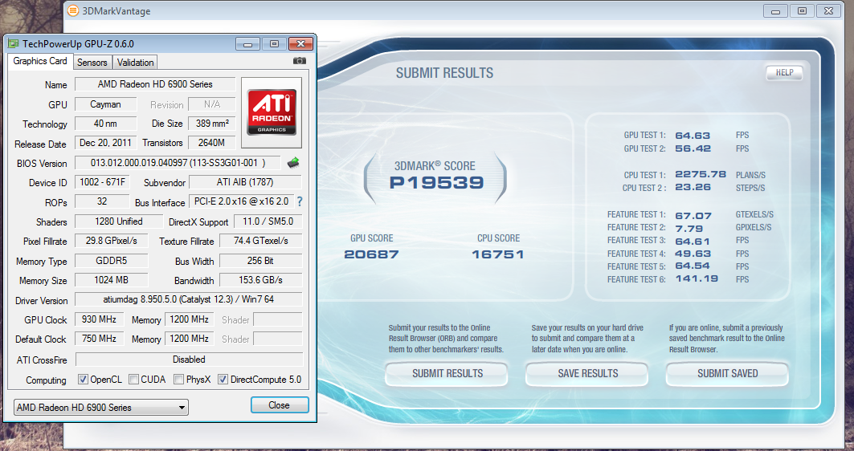Maximize the 3DMarkVantage window
The width and height of the screenshot is (854, 451).
803,10
